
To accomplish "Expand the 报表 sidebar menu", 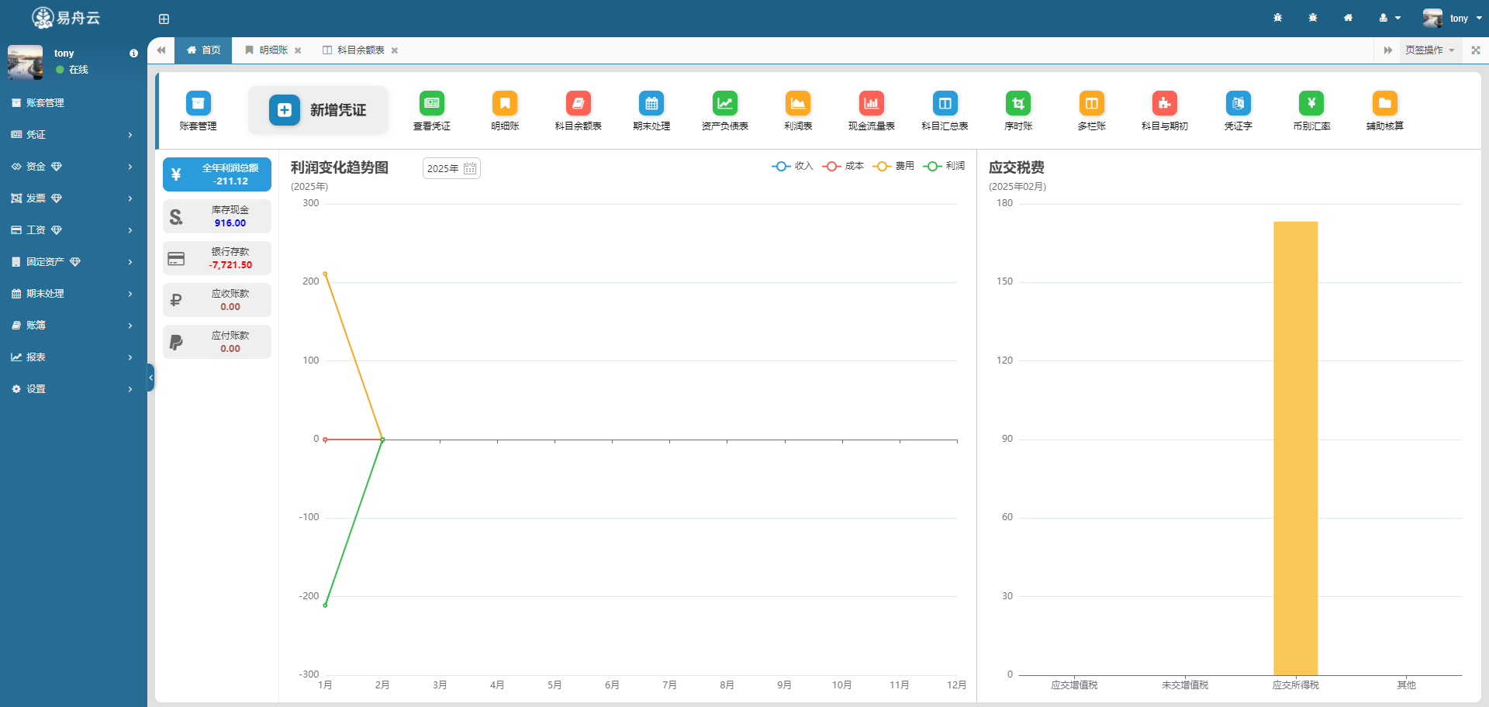I will [74, 357].
